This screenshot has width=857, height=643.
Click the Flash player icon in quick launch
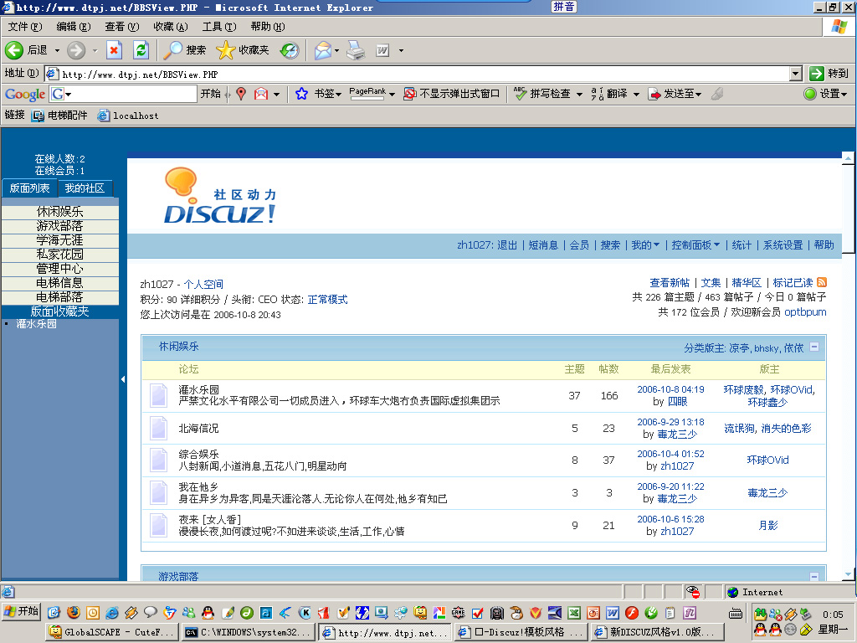pyautogui.click(x=632, y=612)
